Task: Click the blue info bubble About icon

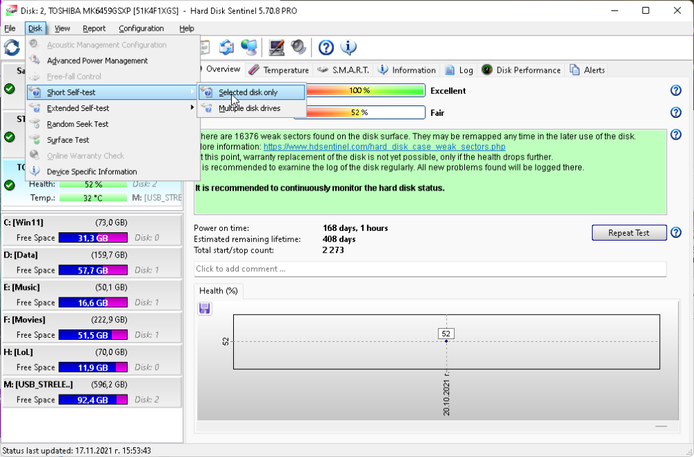Action: (348, 47)
